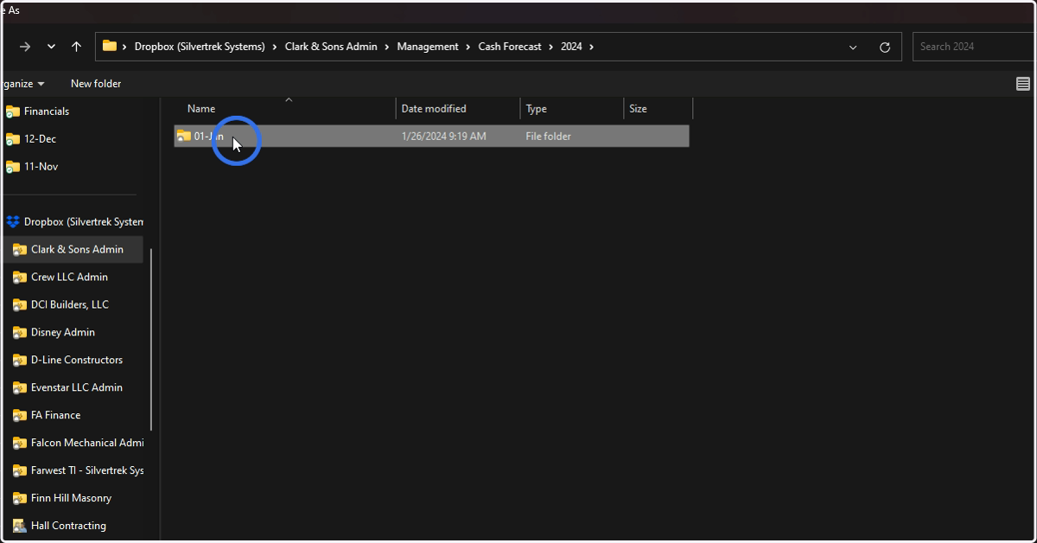
Task: Click Farwest TI folder icon
Action: point(20,471)
